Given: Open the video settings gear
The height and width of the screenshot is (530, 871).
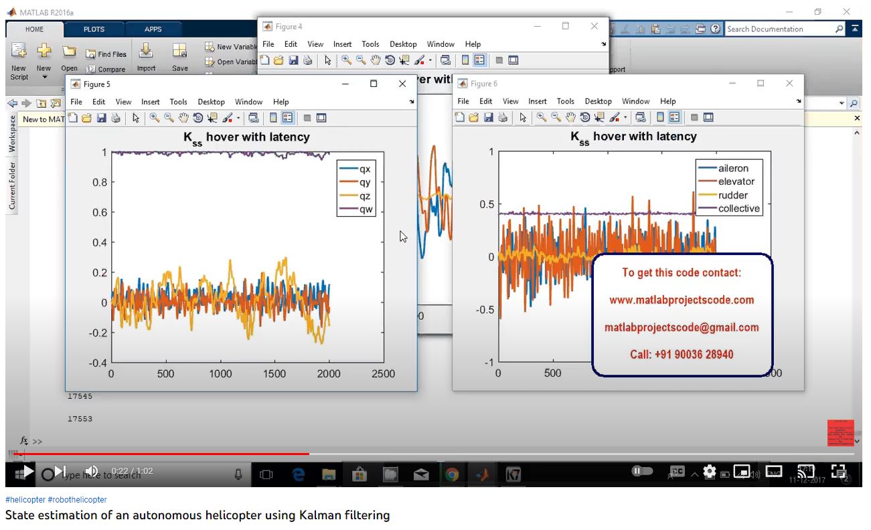Looking at the screenshot, I should point(710,472).
